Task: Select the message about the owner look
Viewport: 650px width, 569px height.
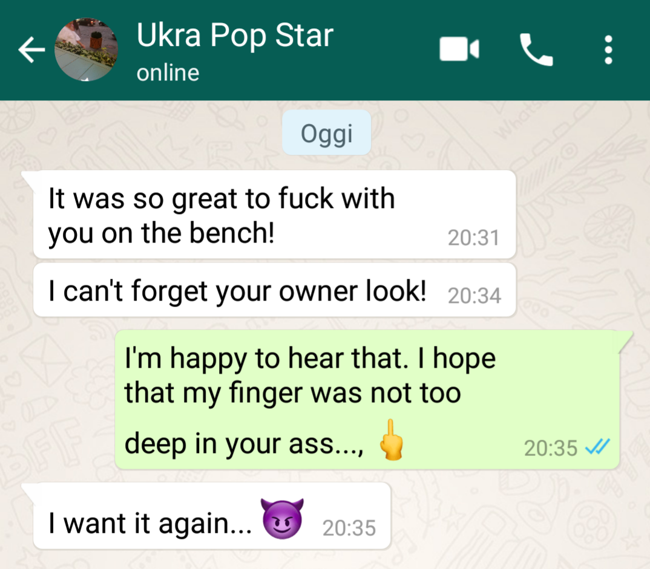Action: (x=274, y=290)
